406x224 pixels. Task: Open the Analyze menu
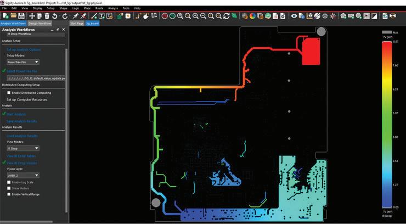click(x=113, y=8)
